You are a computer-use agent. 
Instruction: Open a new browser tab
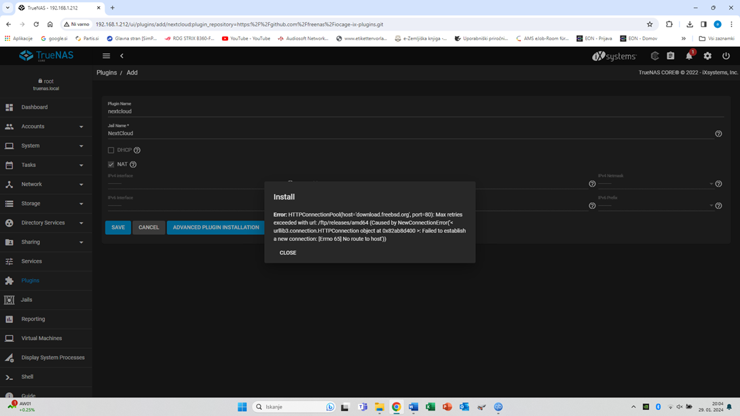112,7
